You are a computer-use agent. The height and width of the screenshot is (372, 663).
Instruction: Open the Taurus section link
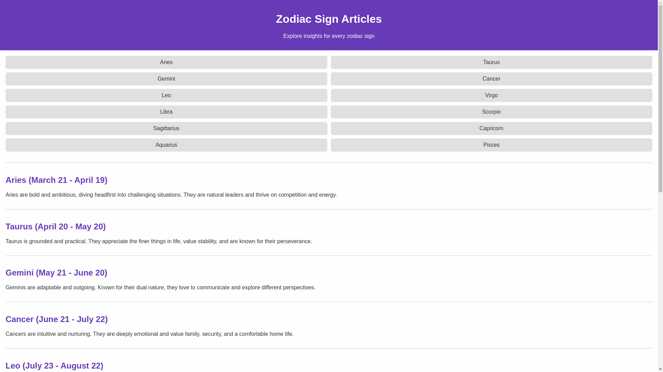(491, 62)
